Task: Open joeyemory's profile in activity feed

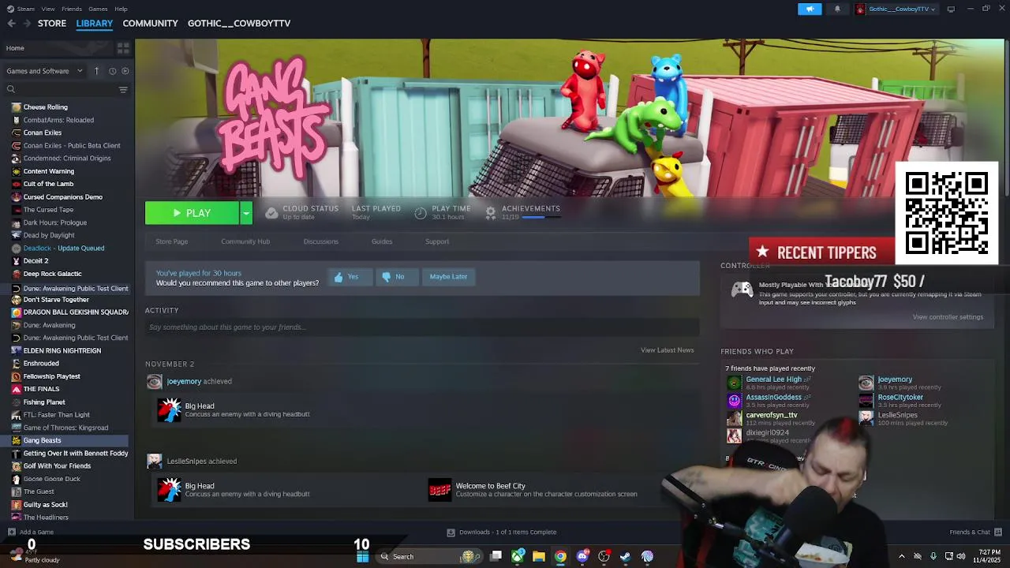Action: point(184,382)
